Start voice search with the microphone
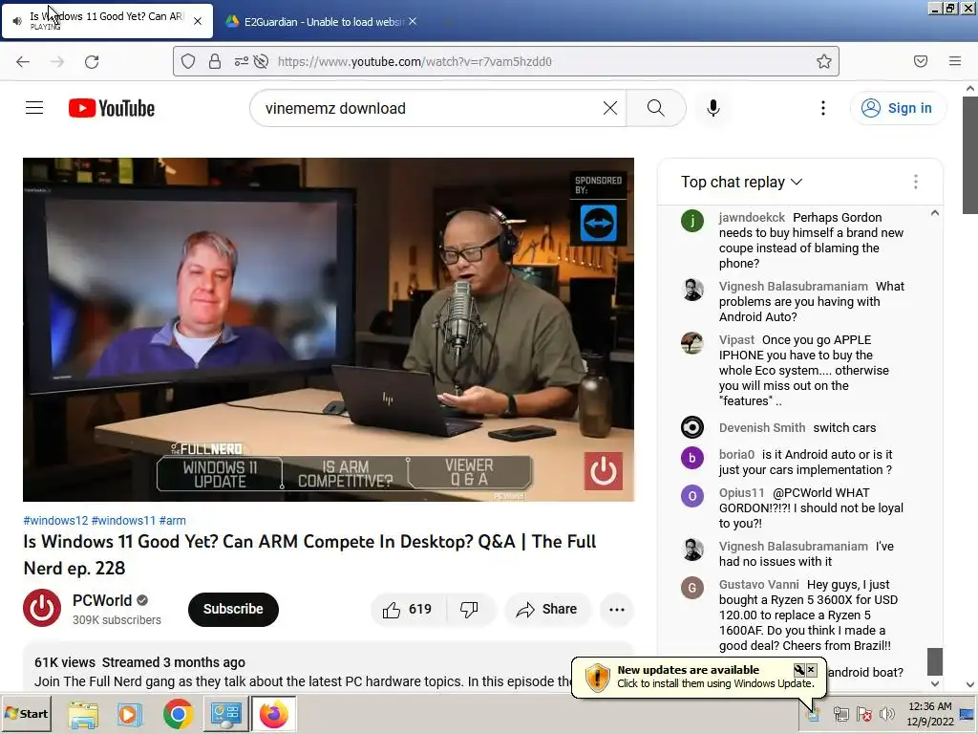The height and width of the screenshot is (734, 978). click(712, 108)
